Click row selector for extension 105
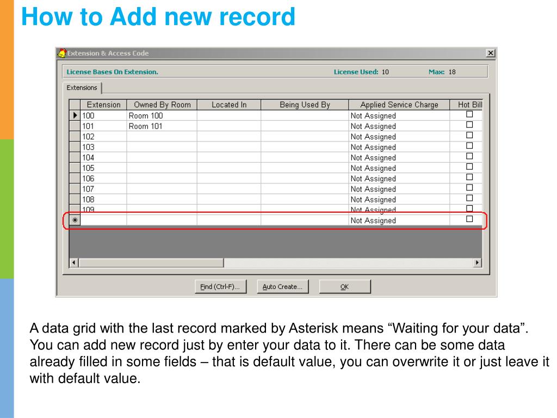The image size is (557, 418). click(75, 168)
